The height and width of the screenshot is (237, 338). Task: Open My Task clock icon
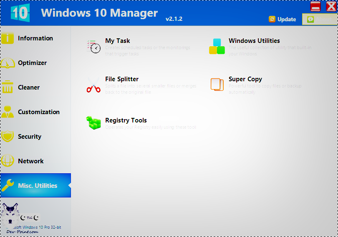[93, 46]
